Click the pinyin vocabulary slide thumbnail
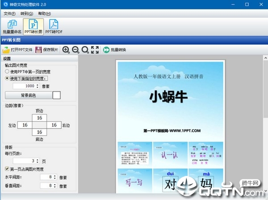268x200 pixels. [x=206, y=155]
